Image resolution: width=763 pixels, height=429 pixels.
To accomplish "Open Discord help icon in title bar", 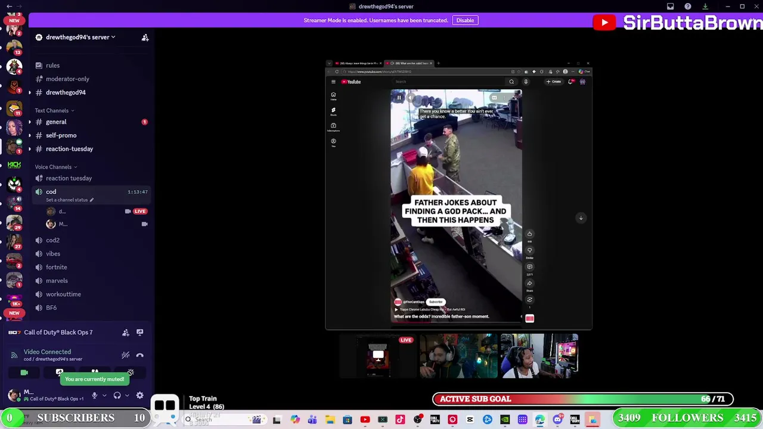I will point(688,7).
